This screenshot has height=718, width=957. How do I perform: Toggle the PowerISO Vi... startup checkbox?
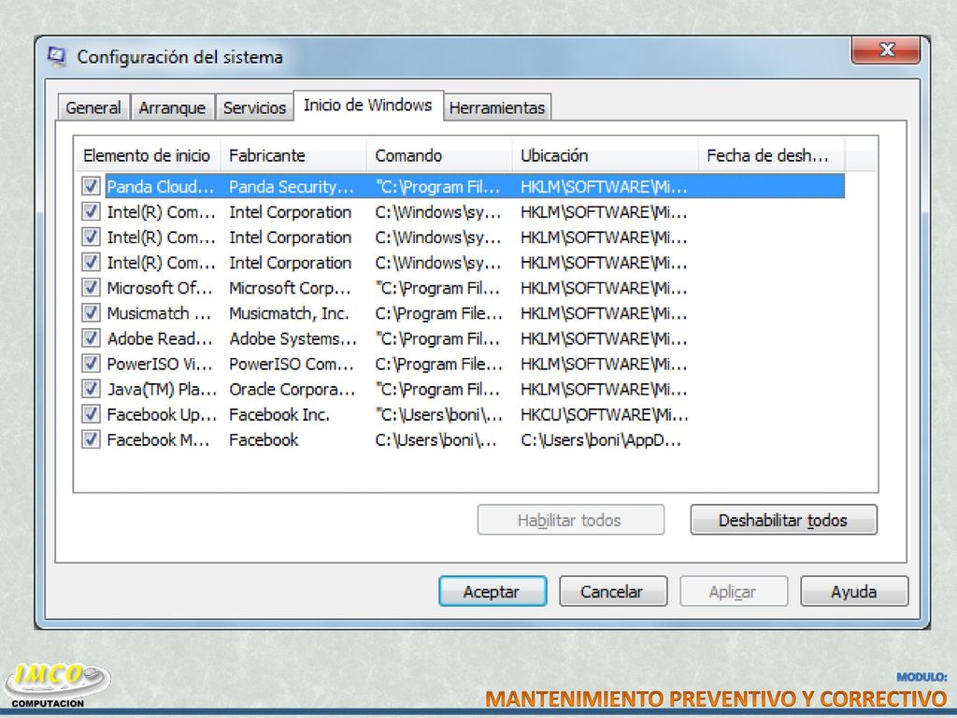tap(91, 364)
